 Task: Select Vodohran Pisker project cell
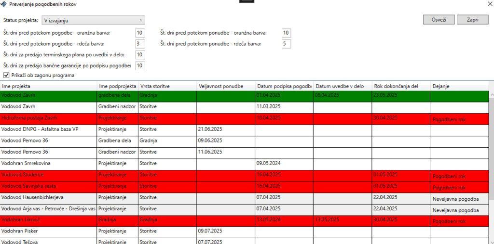click(x=49, y=232)
